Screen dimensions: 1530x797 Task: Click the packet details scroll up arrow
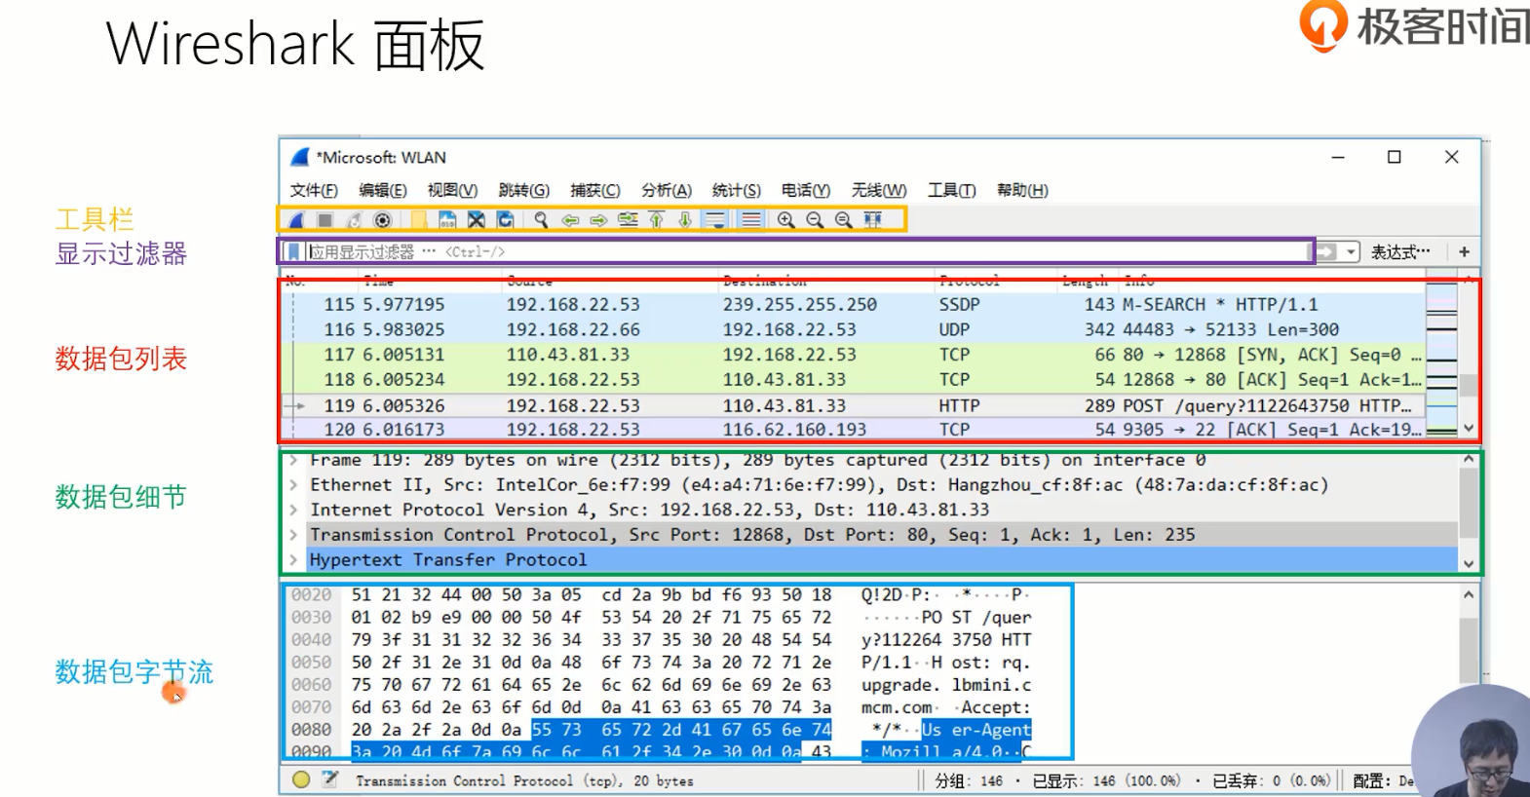[x=1469, y=460]
